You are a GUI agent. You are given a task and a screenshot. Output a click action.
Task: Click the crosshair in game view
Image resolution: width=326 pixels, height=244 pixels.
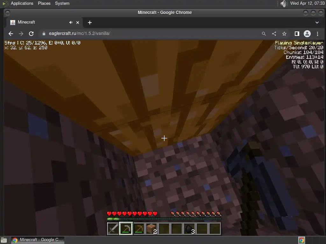click(164, 138)
